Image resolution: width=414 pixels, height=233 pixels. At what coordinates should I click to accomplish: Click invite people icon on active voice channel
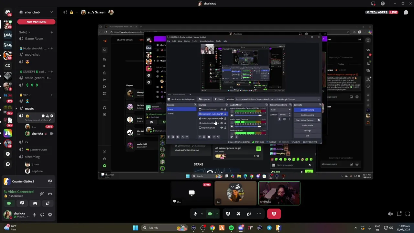coord(47,116)
